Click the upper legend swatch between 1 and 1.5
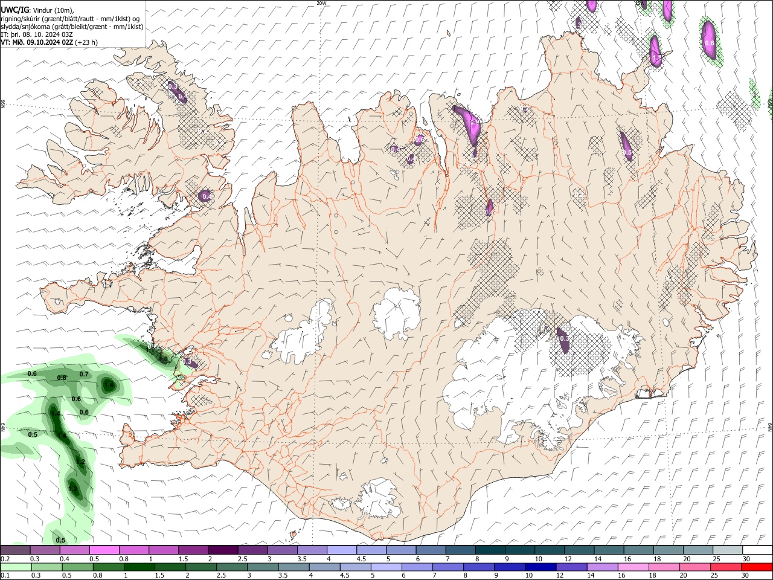The width and height of the screenshot is (773, 580). click(164, 550)
